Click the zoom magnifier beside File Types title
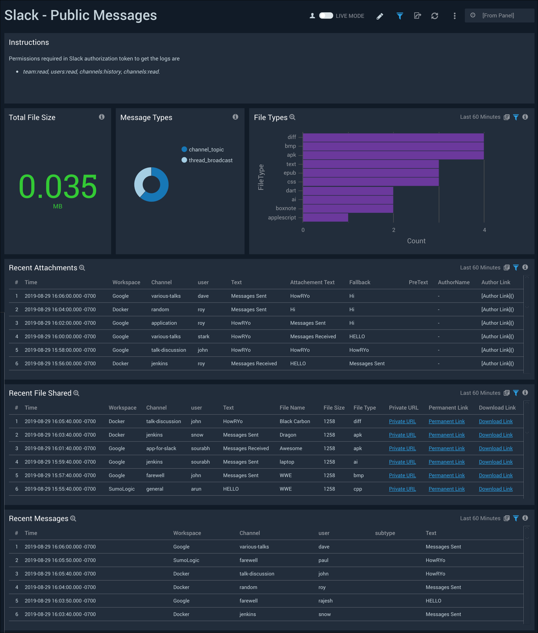 tap(292, 117)
